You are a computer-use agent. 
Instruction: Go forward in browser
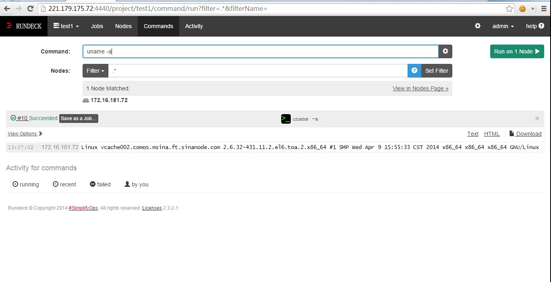point(19,8)
